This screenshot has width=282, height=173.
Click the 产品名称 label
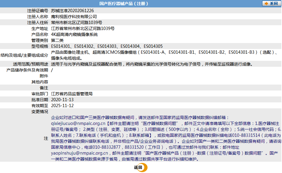[x=40, y=34]
